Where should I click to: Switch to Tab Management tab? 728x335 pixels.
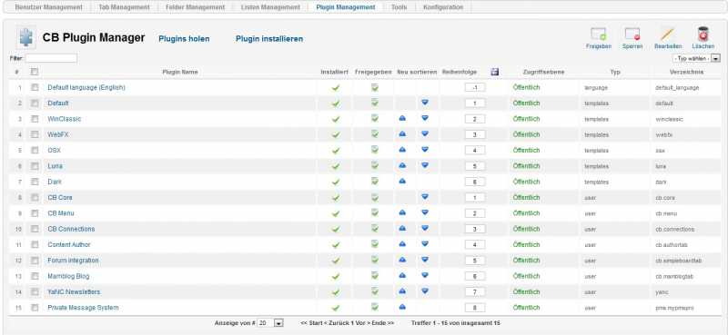[x=124, y=7]
